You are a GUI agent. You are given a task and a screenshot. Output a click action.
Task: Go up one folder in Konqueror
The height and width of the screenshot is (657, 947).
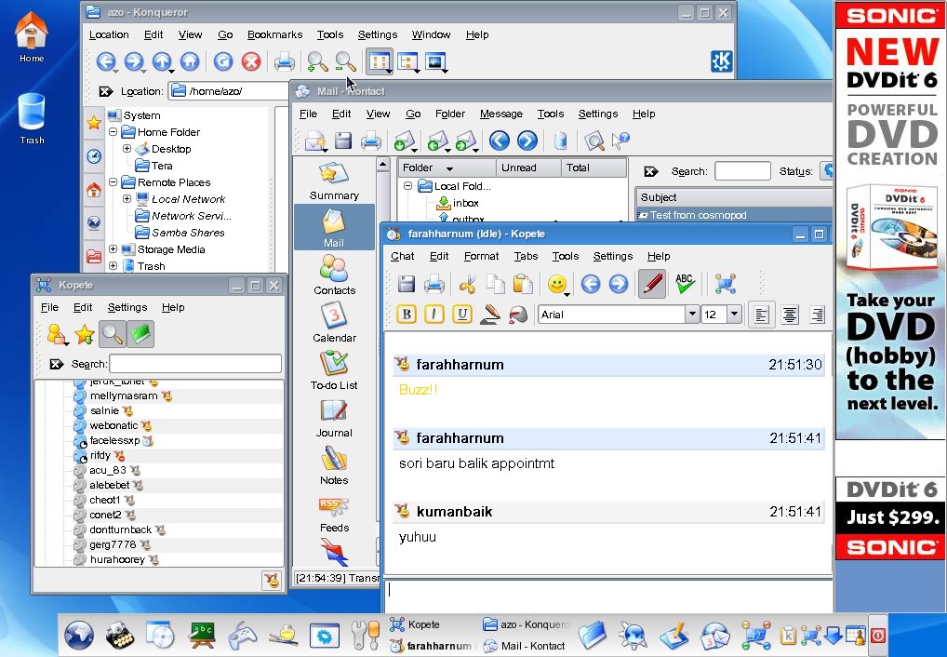pos(162,61)
